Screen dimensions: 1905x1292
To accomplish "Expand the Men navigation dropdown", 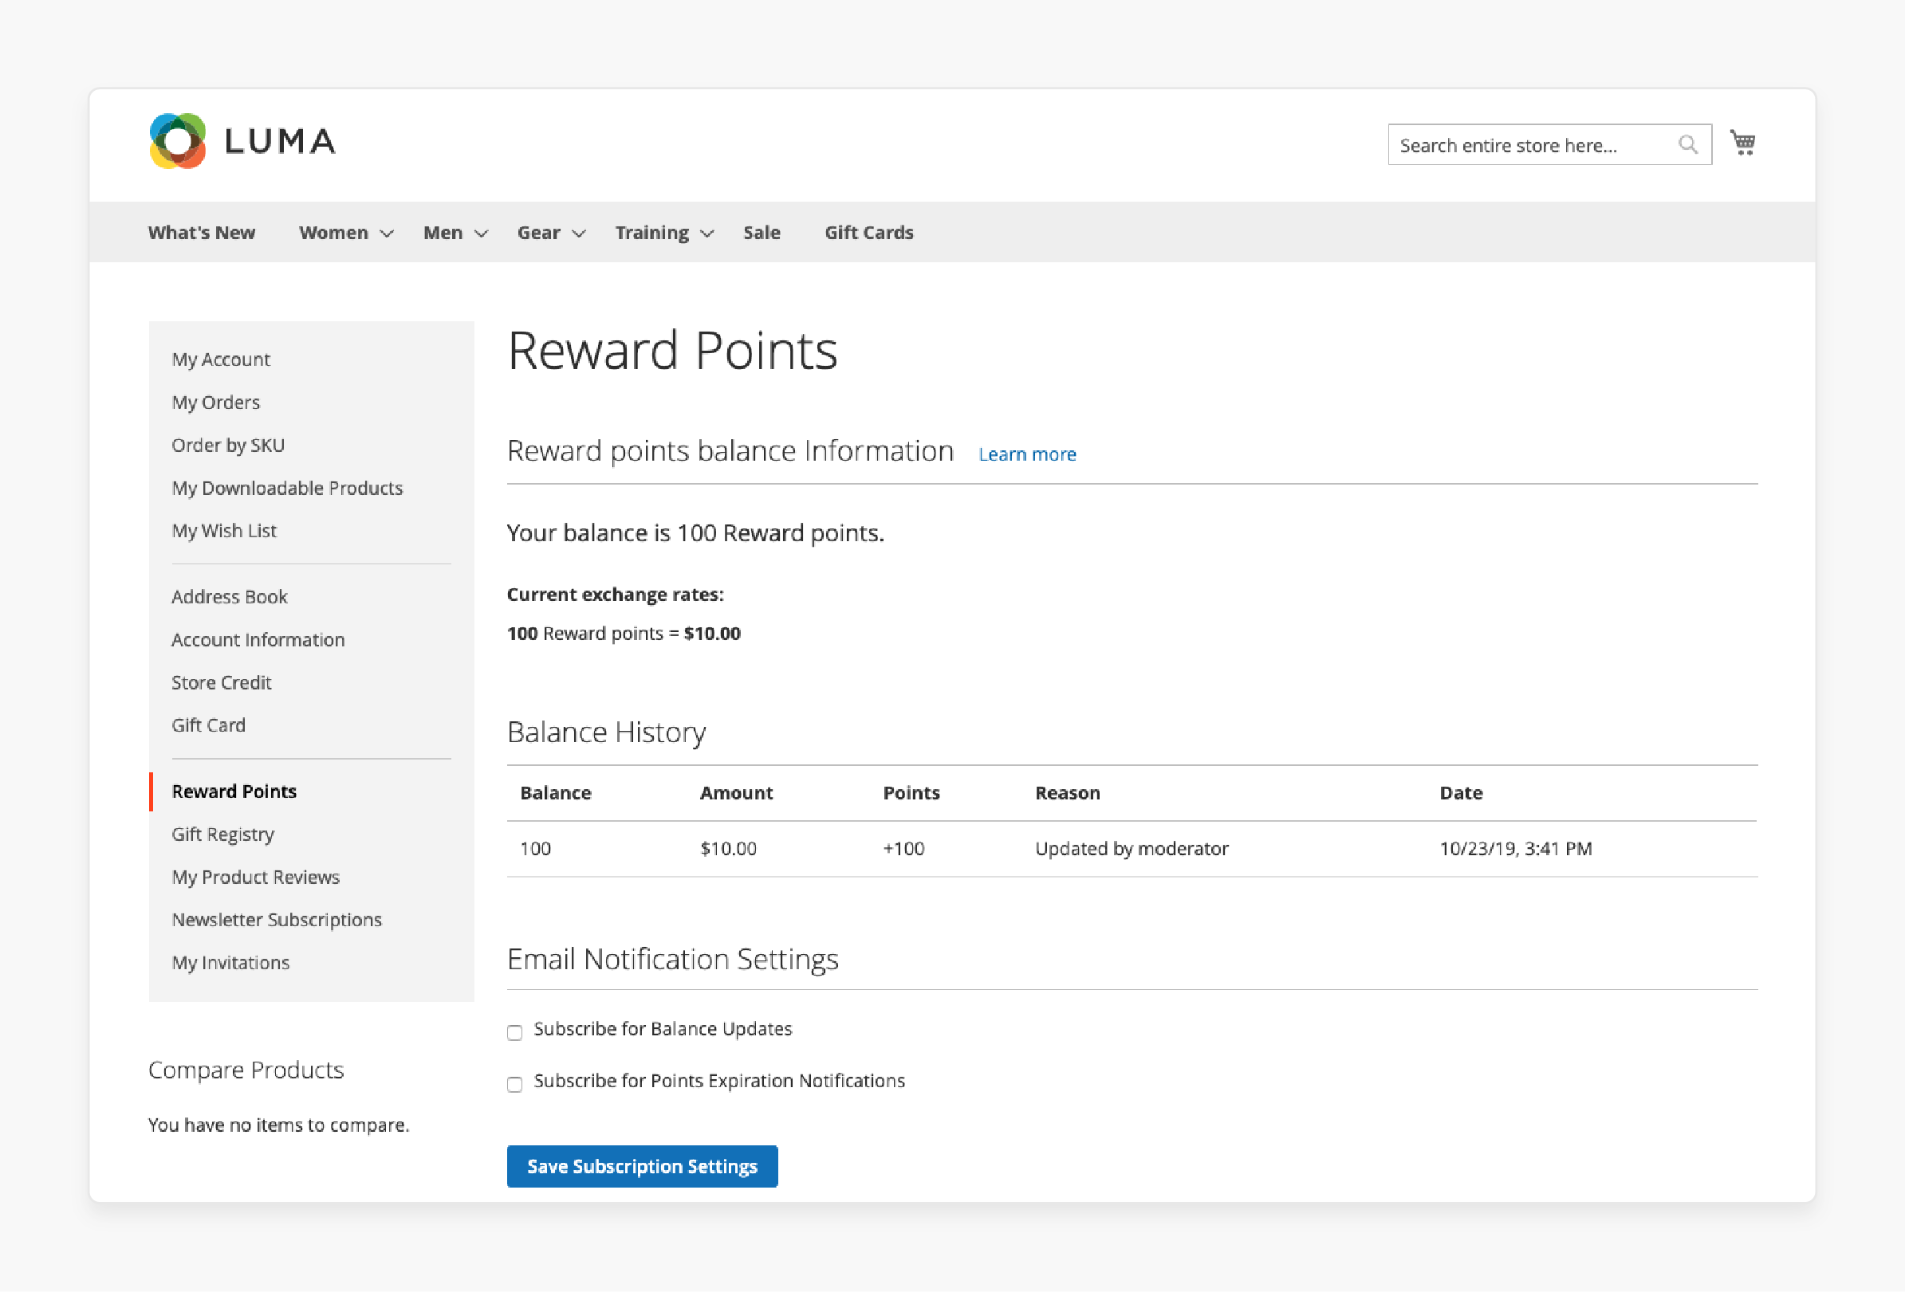I will [x=453, y=232].
